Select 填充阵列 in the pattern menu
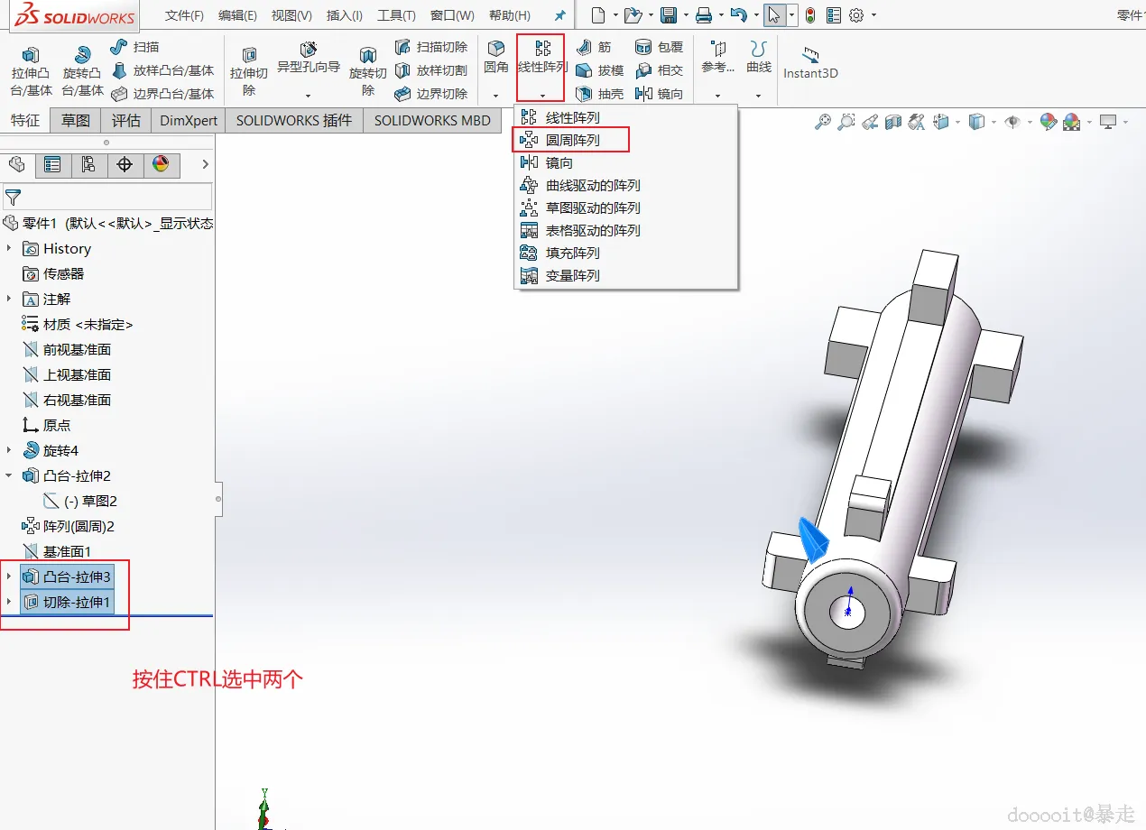Image resolution: width=1146 pixels, height=830 pixels. coord(572,253)
